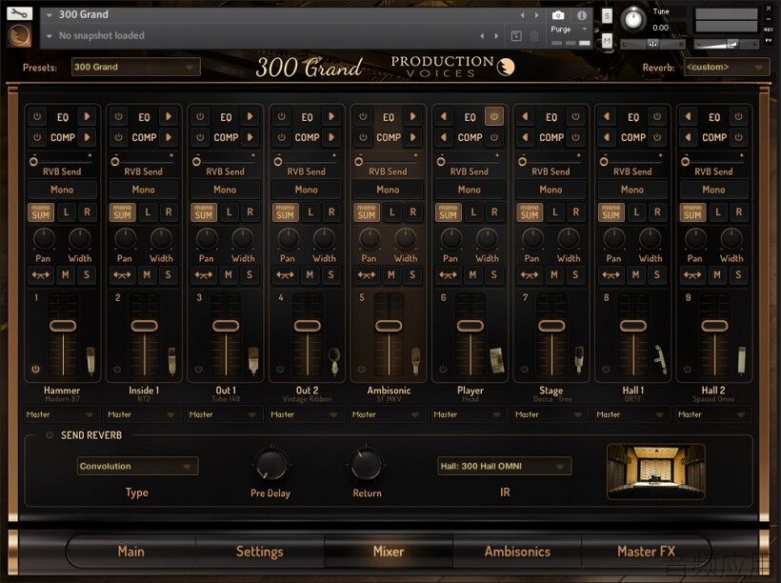
Task: Open Hammer channel Master output dropdown
Action: (60, 414)
